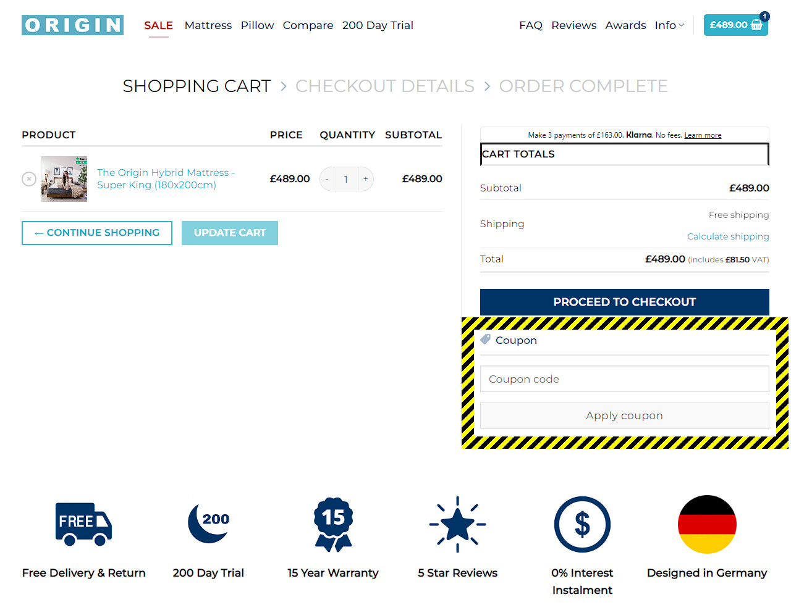791x605 pixels.
Task: Increase mattress quantity with plus button
Action: click(x=366, y=179)
